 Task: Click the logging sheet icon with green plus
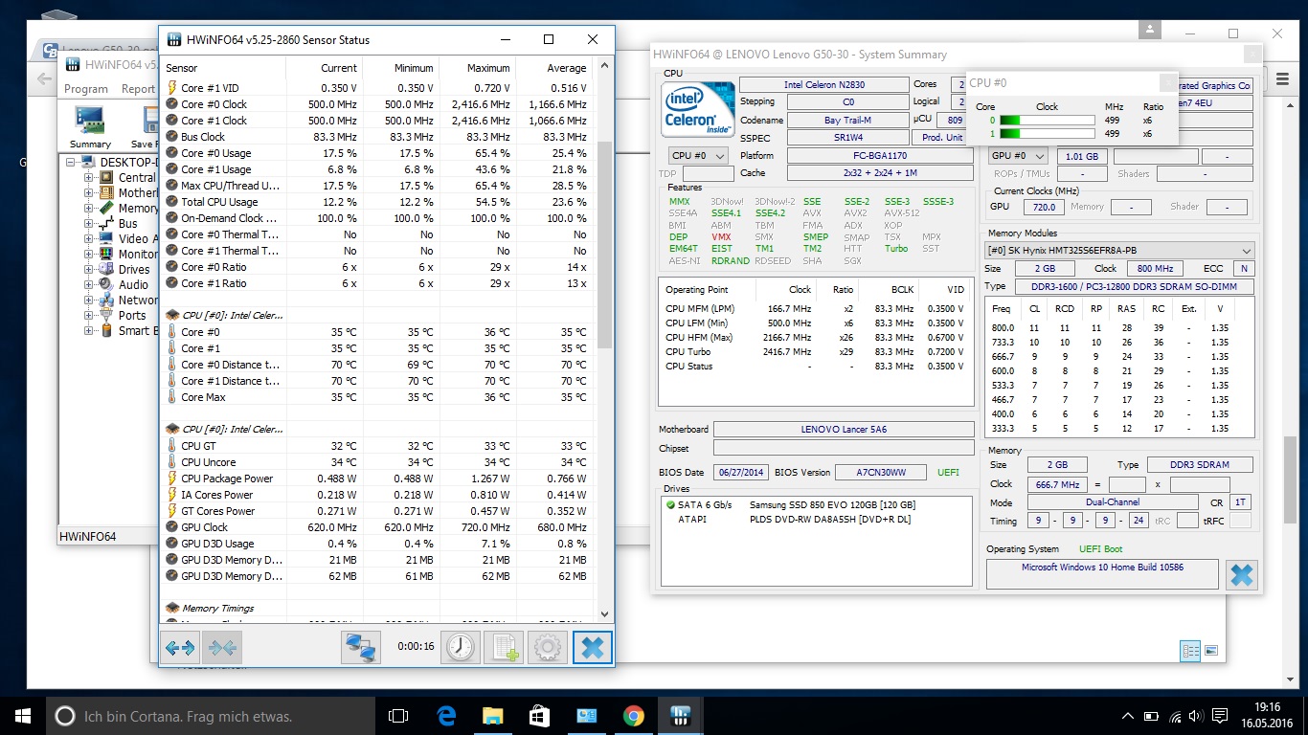pos(504,648)
